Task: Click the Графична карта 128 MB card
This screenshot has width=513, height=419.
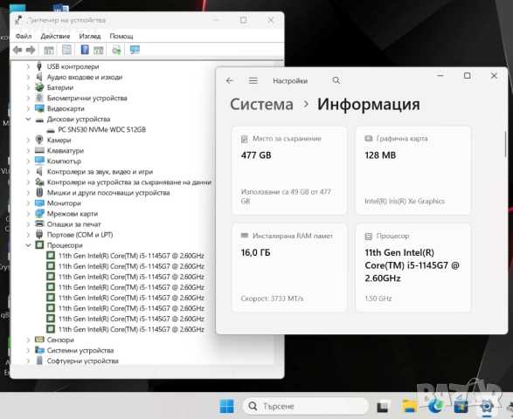Action: click(x=413, y=170)
